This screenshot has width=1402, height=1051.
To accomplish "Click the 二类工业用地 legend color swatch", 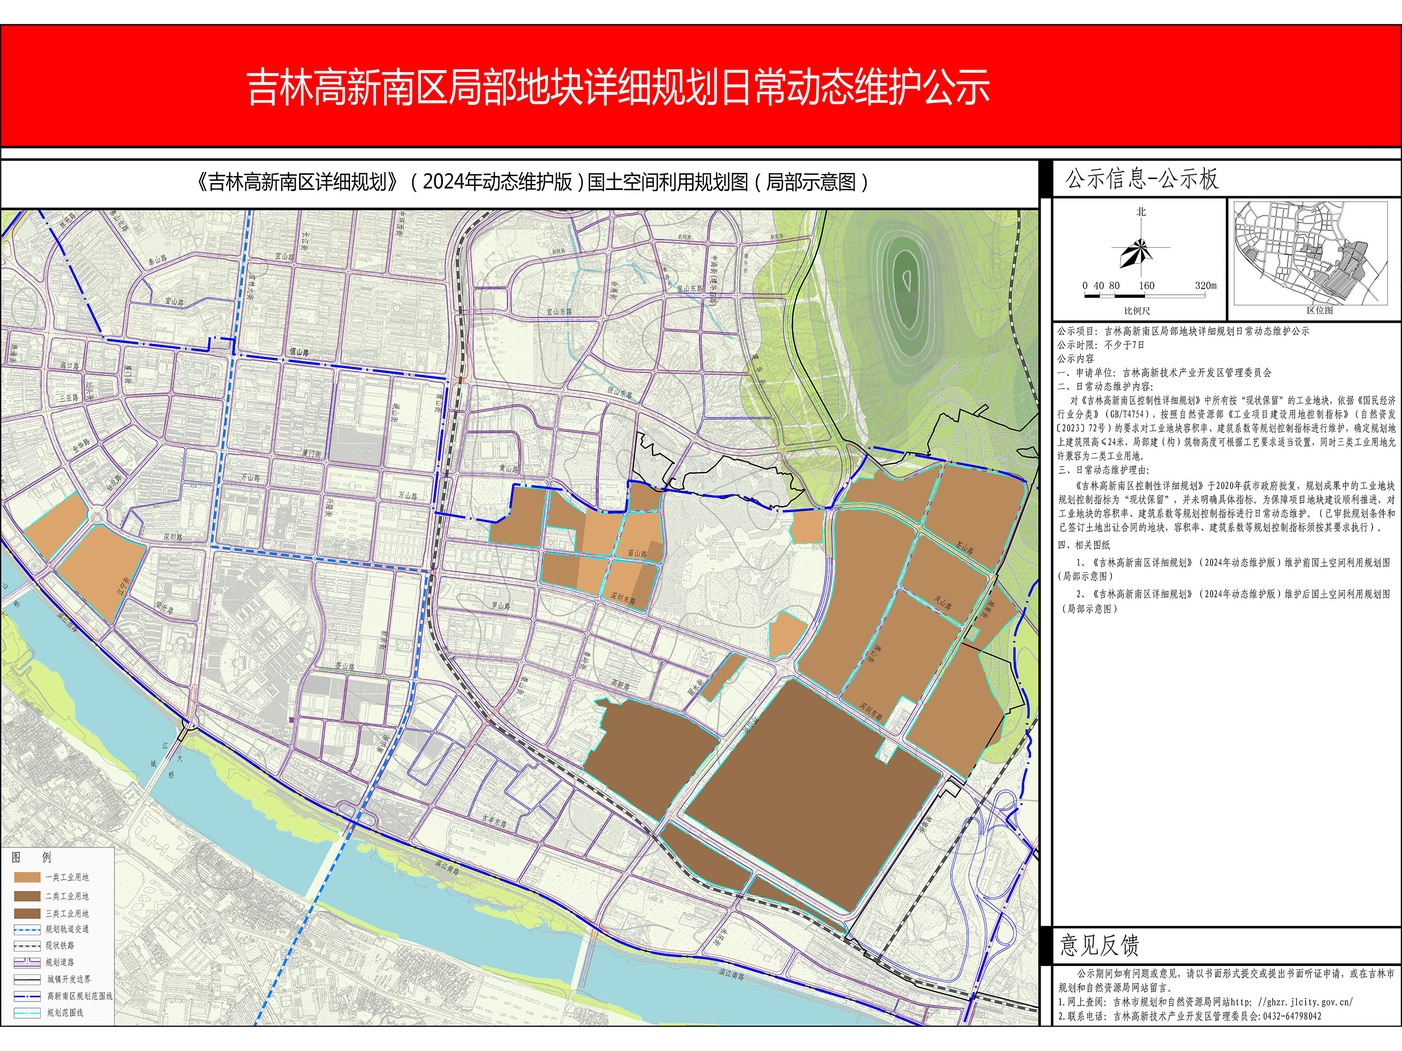I will pos(27,896).
